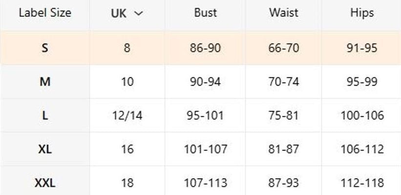Click the bust measurement 90-94 cell
The height and width of the screenshot is (195, 401).
point(205,82)
